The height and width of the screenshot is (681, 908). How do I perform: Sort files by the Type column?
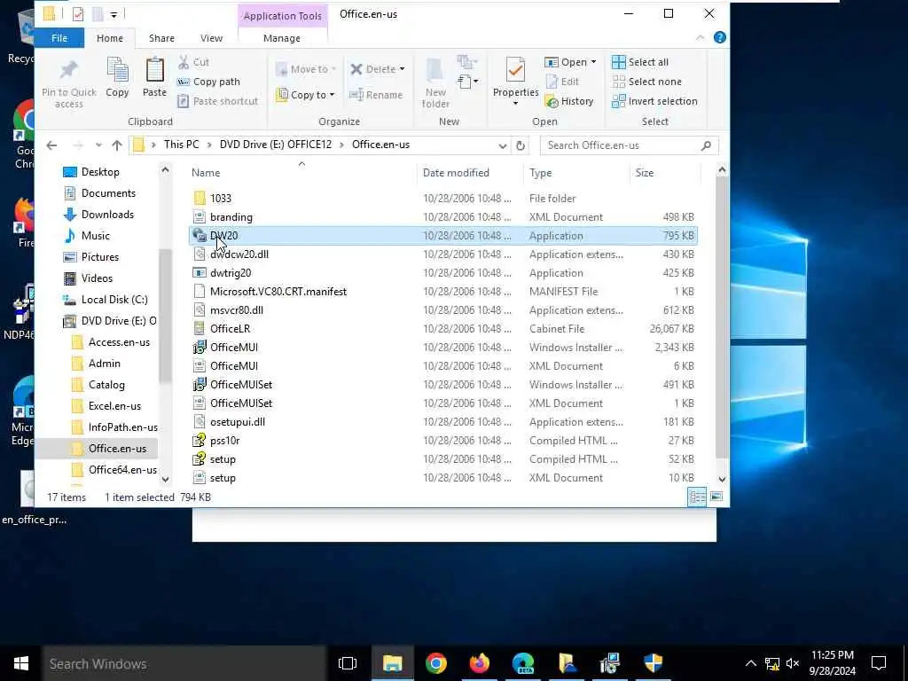(x=576, y=173)
